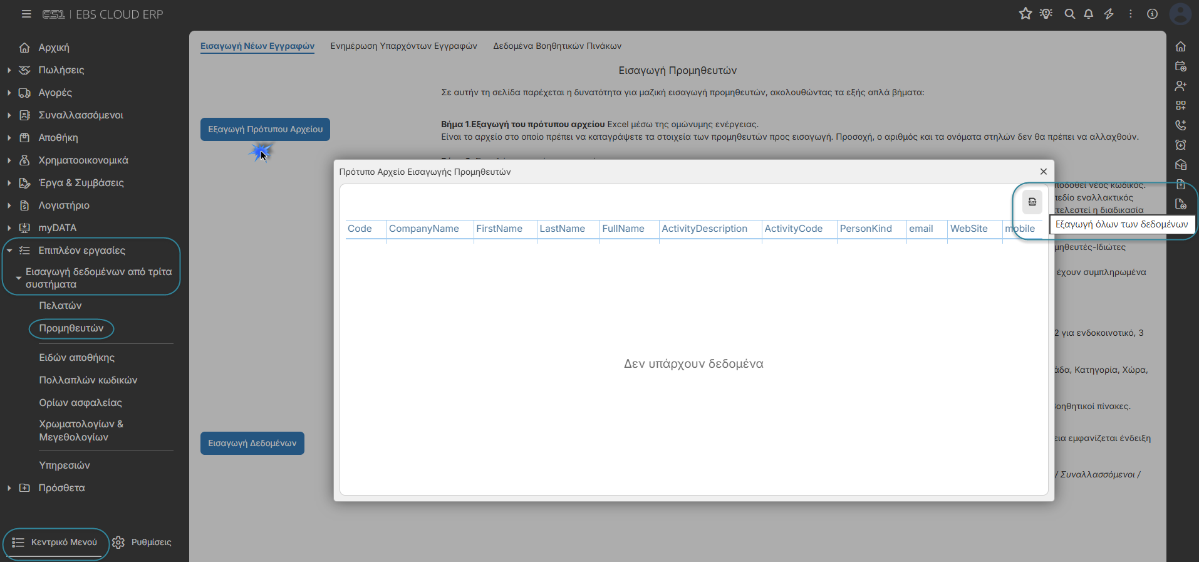1199x562 pixels.
Task: Click the favorites star icon
Action: point(1025,14)
